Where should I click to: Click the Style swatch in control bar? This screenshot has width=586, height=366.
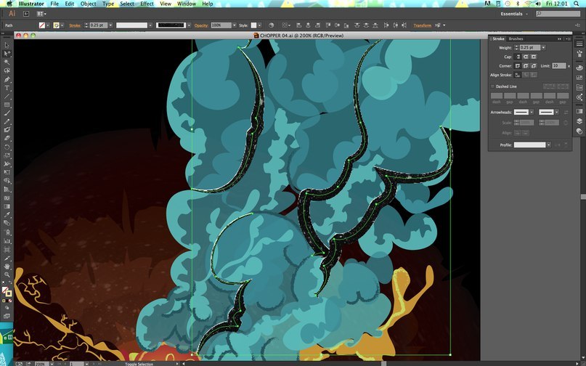tap(253, 25)
